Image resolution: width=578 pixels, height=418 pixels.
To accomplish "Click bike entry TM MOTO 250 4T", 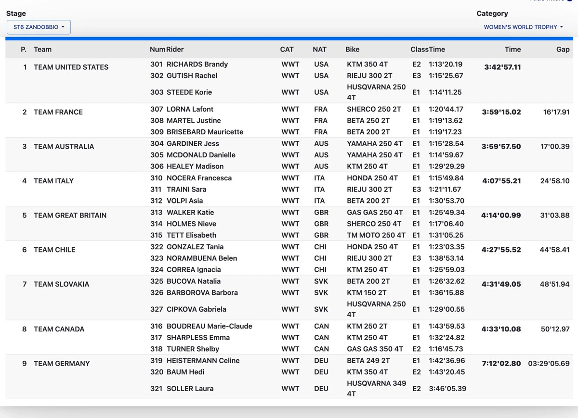I will coord(376,235).
